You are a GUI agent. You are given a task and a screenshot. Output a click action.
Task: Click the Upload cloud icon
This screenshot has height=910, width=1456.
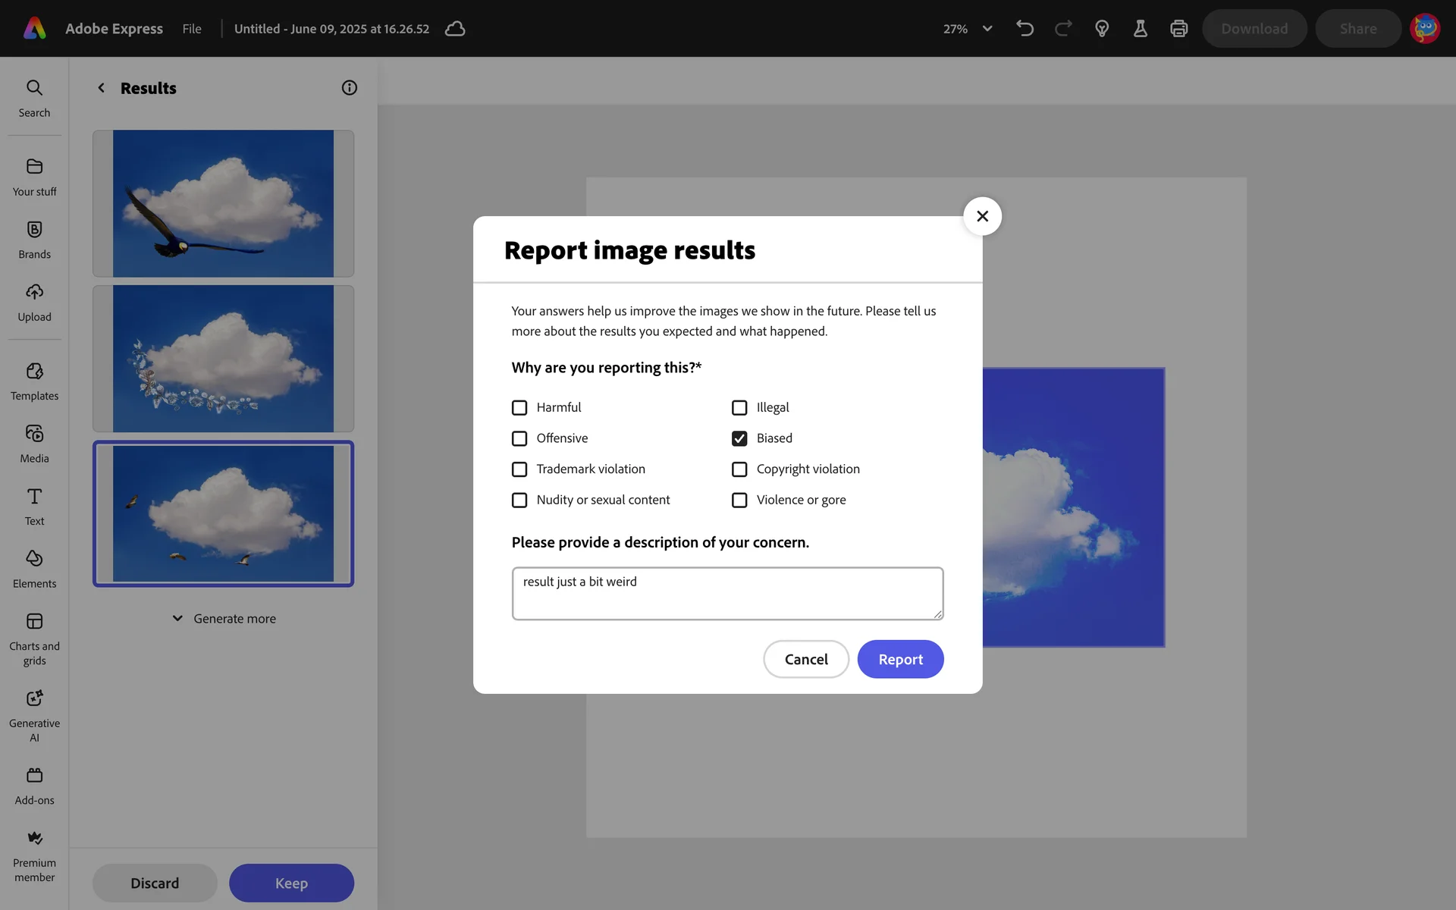pyautogui.click(x=34, y=292)
